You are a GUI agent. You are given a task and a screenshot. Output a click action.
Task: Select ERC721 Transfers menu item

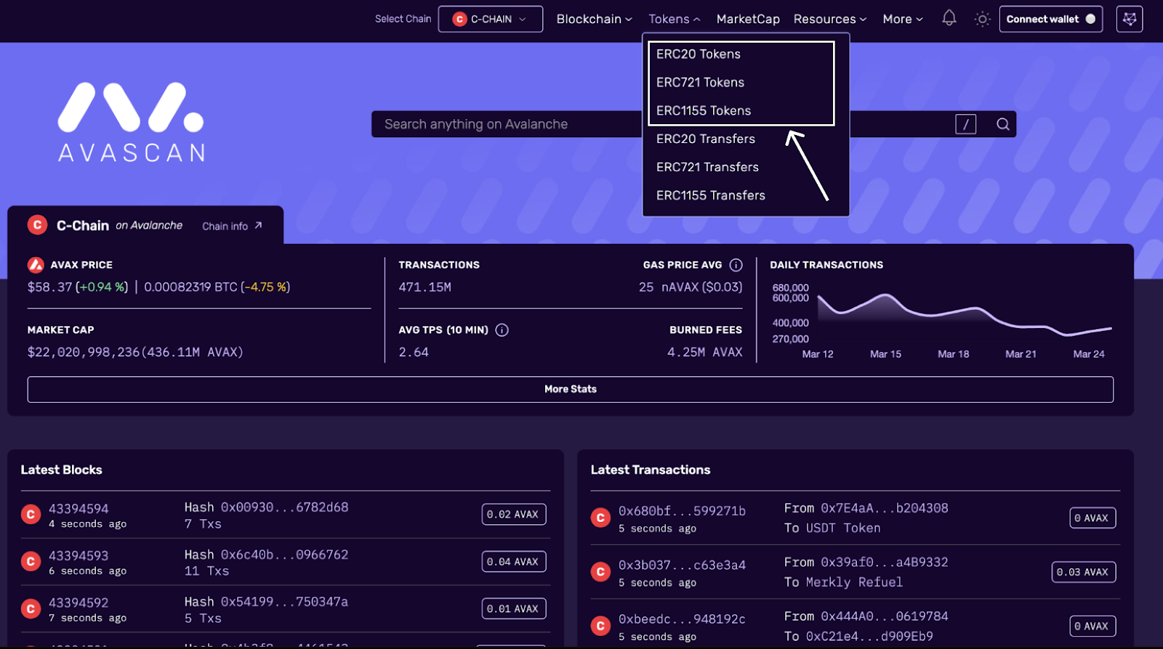tap(707, 167)
